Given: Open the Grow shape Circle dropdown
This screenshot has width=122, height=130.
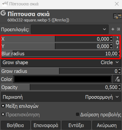Looking at the screenshot, I should 61,62.
